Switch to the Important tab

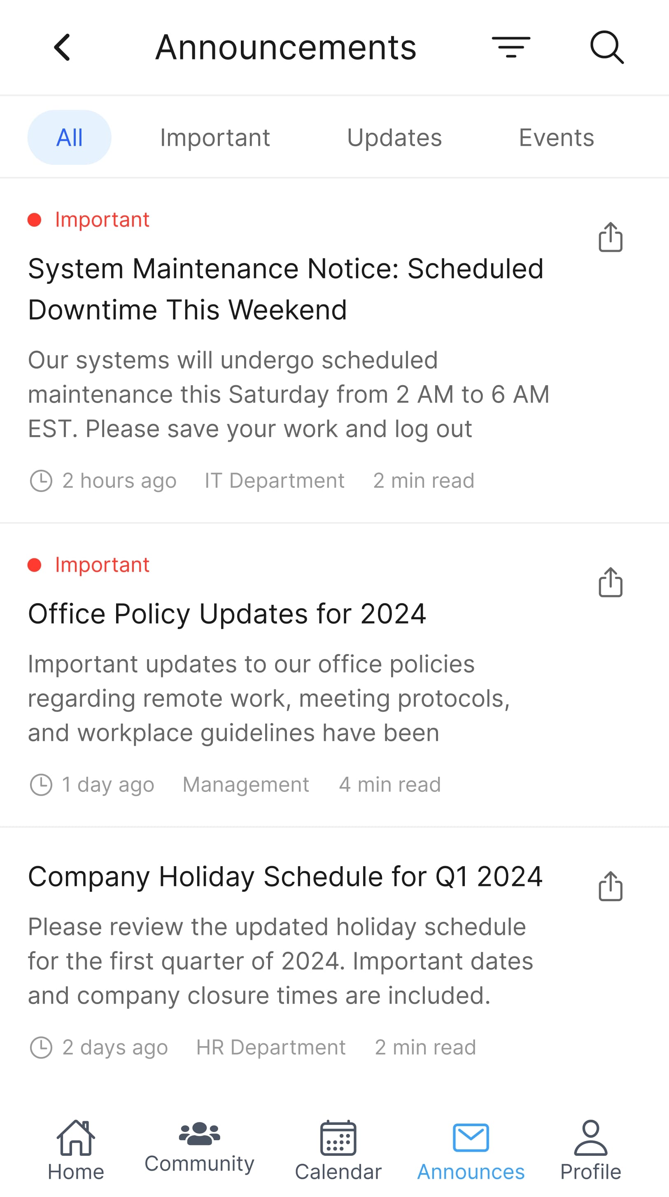click(x=215, y=138)
